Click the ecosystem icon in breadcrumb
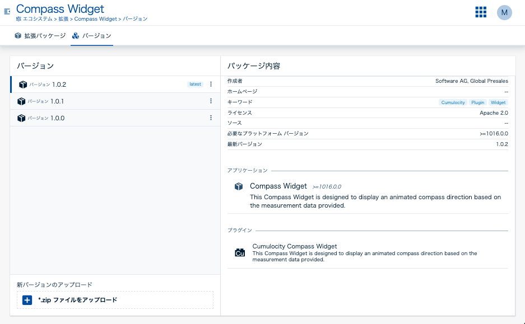Image resolution: width=525 pixels, height=324 pixels. click(18, 19)
